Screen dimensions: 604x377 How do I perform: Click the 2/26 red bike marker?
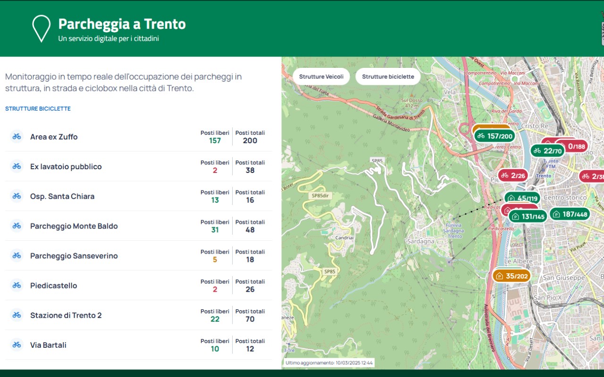(513, 175)
